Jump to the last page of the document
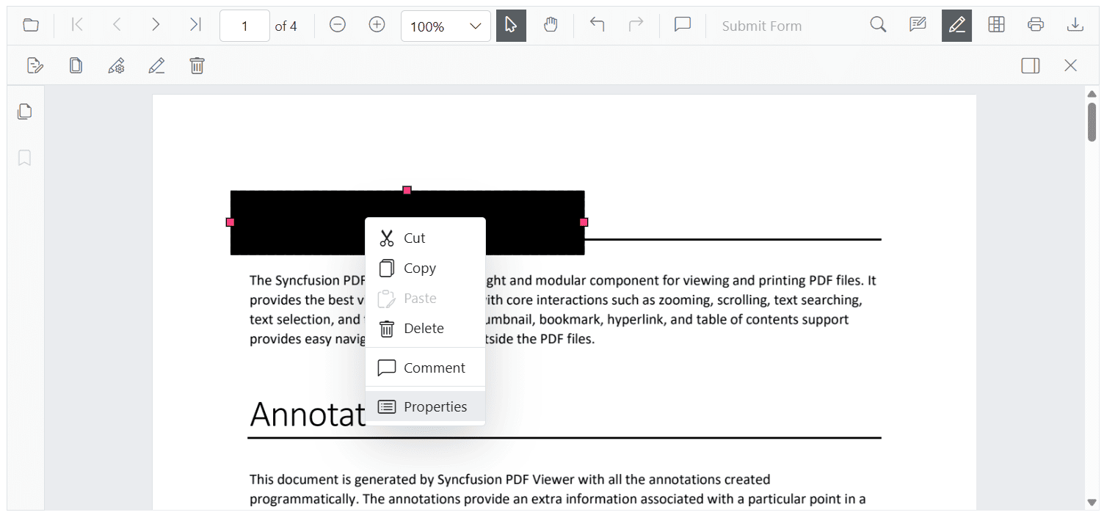 click(195, 24)
